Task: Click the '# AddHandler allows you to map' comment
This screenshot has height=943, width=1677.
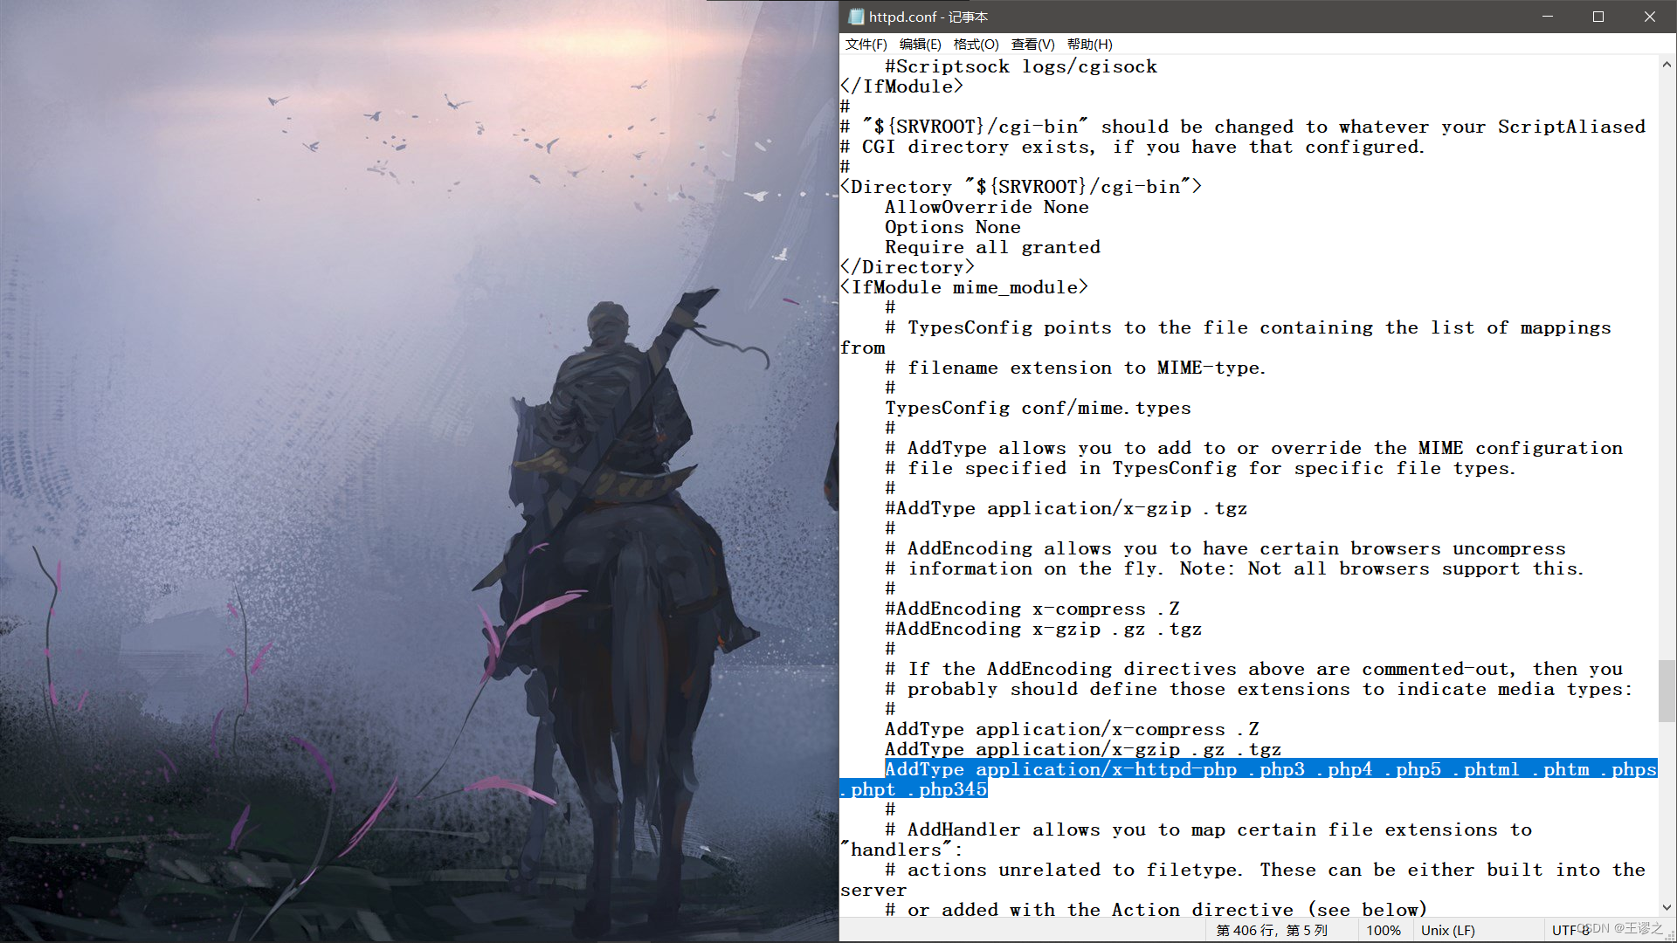Action: click(1208, 829)
